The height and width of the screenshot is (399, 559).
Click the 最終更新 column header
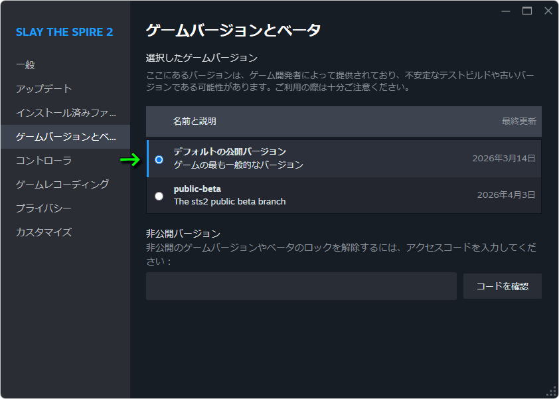tap(519, 121)
